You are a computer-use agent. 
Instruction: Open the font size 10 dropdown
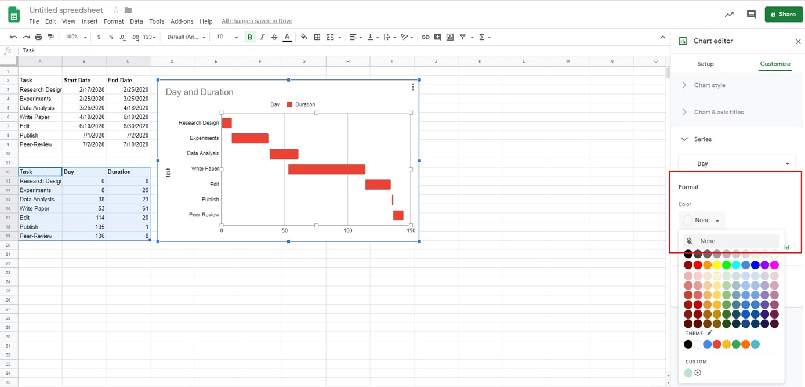(227, 37)
